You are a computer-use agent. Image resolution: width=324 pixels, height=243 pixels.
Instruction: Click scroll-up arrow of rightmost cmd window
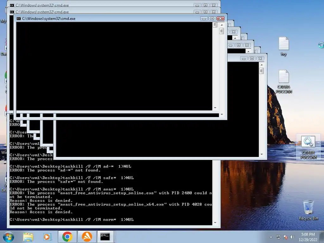[x=262, y=65]
